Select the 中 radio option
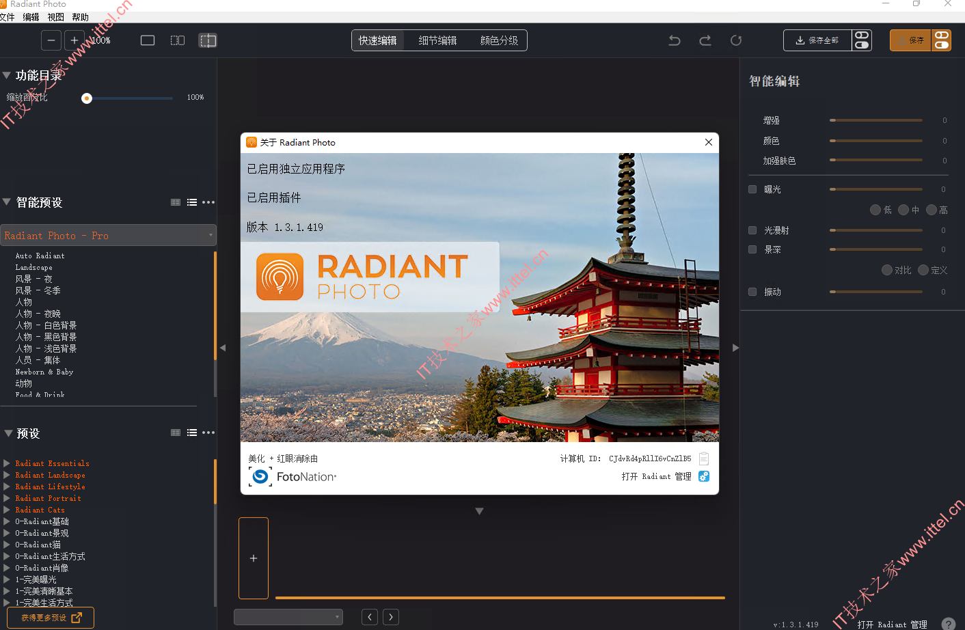 point(903,210)
